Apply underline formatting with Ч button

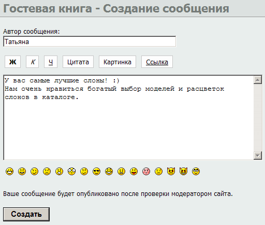point(51,62)
